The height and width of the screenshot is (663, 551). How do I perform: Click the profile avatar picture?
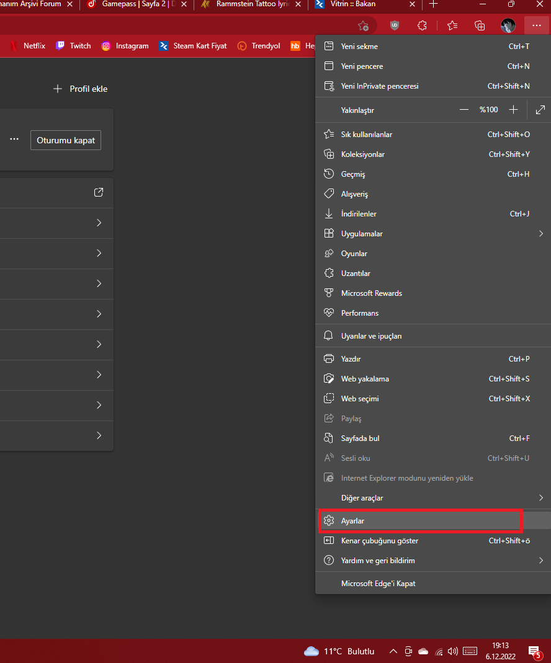(x=508, y=25)
